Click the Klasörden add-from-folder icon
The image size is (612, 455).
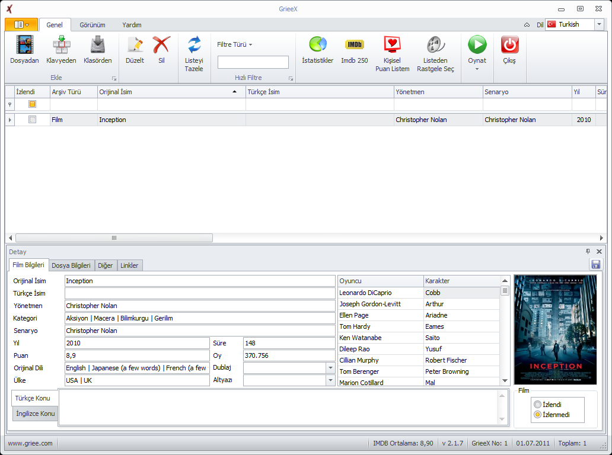click(97, 45)
